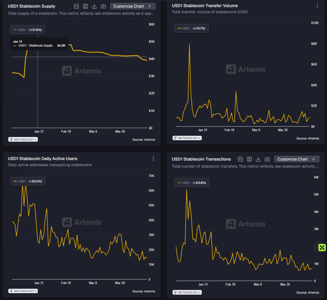
Task: Open the embed code icon on Stablecoin Transactions chart
Action: (x=240, y=159)
